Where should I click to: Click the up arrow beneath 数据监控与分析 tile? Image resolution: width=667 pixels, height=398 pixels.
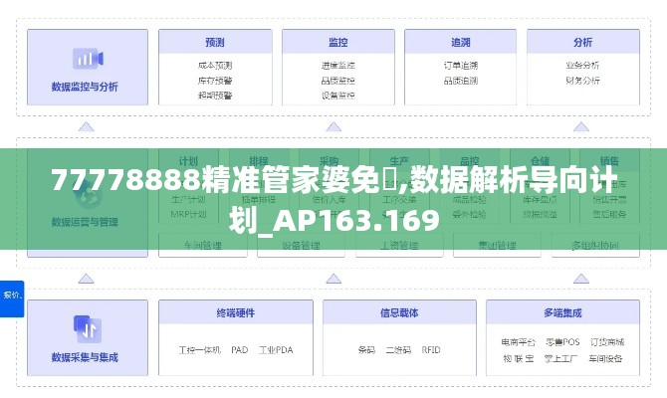pyautogui.click(x=86, y=126)
